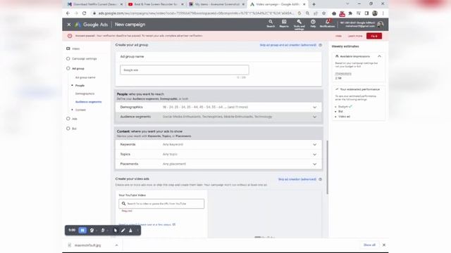Open a new browser tab with plus

click(x=314, y=4)
